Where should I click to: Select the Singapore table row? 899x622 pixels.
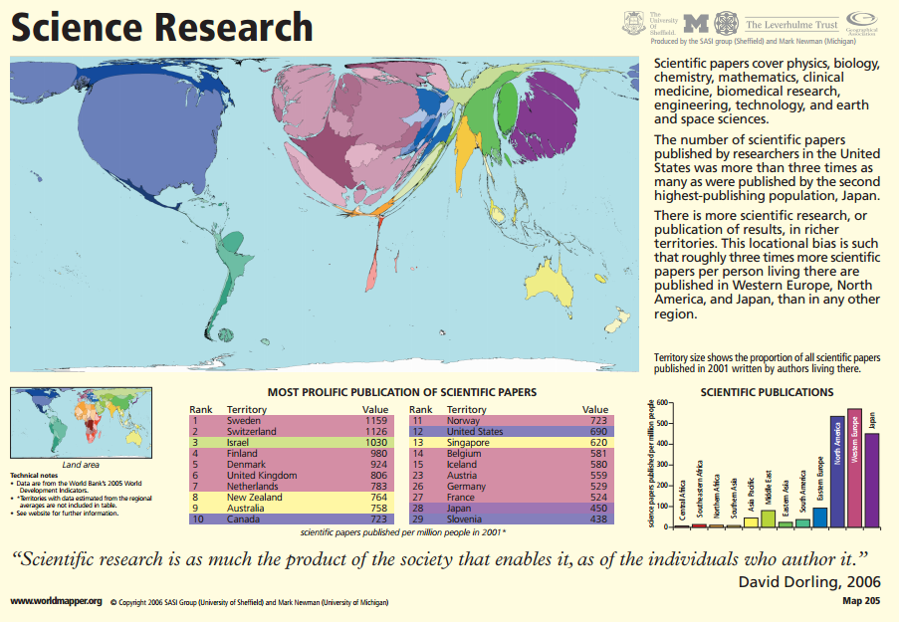click(x=512, y=443)
